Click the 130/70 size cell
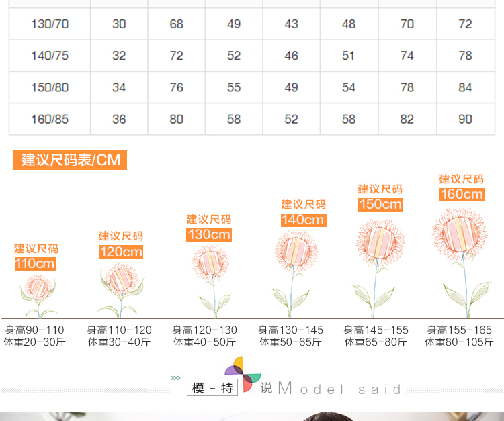The width and height of the screenshot is (504, 421). click(x=50, y=24)
